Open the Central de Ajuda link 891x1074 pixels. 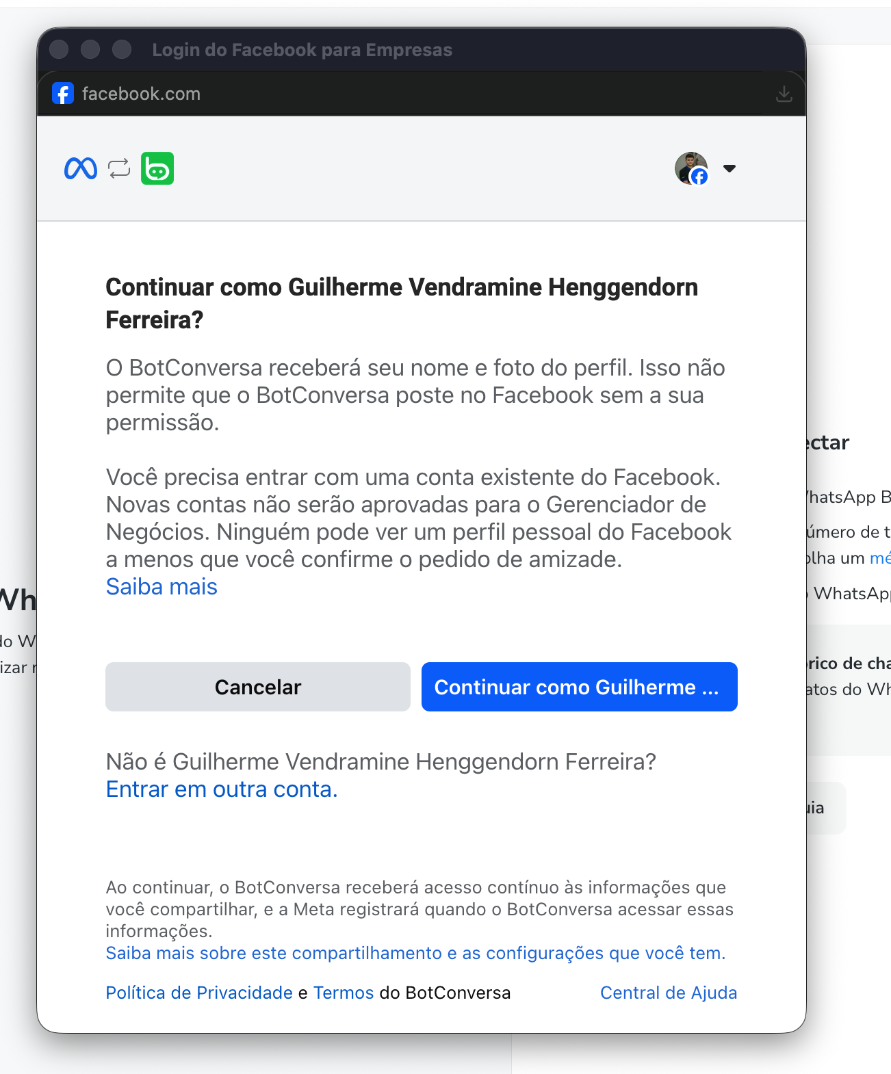(669, 993)
